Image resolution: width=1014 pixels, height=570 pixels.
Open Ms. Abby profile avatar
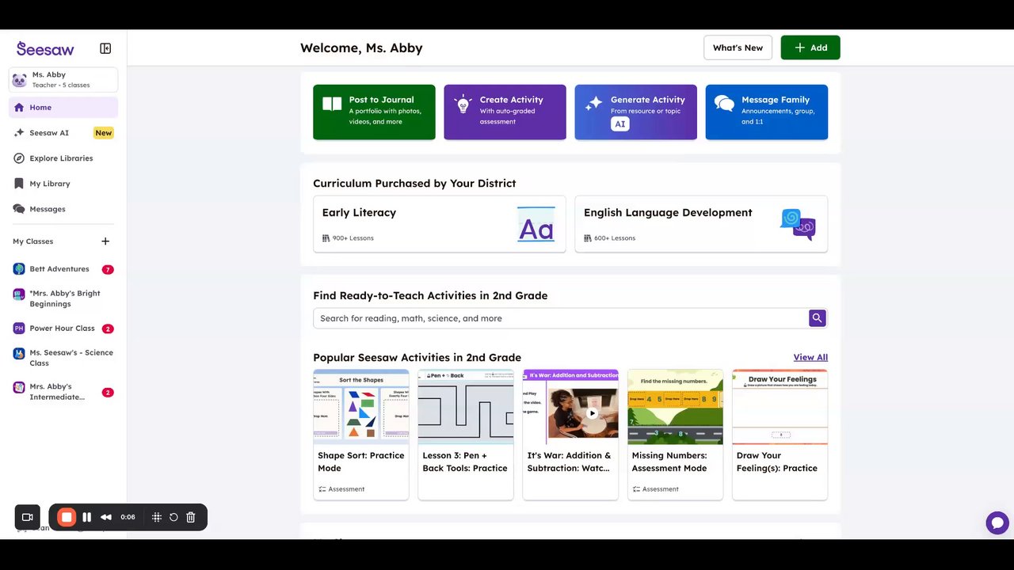[19, 80]
